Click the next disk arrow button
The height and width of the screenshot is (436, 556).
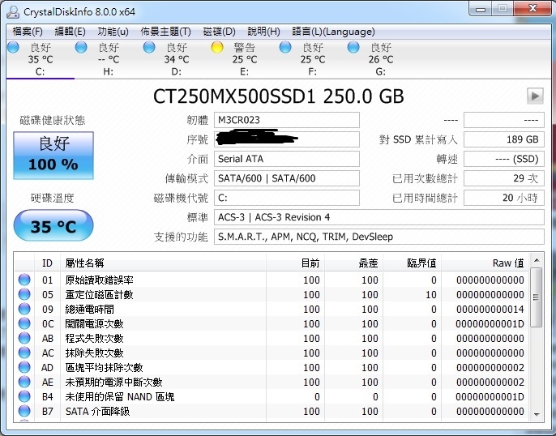pos(535,96)
